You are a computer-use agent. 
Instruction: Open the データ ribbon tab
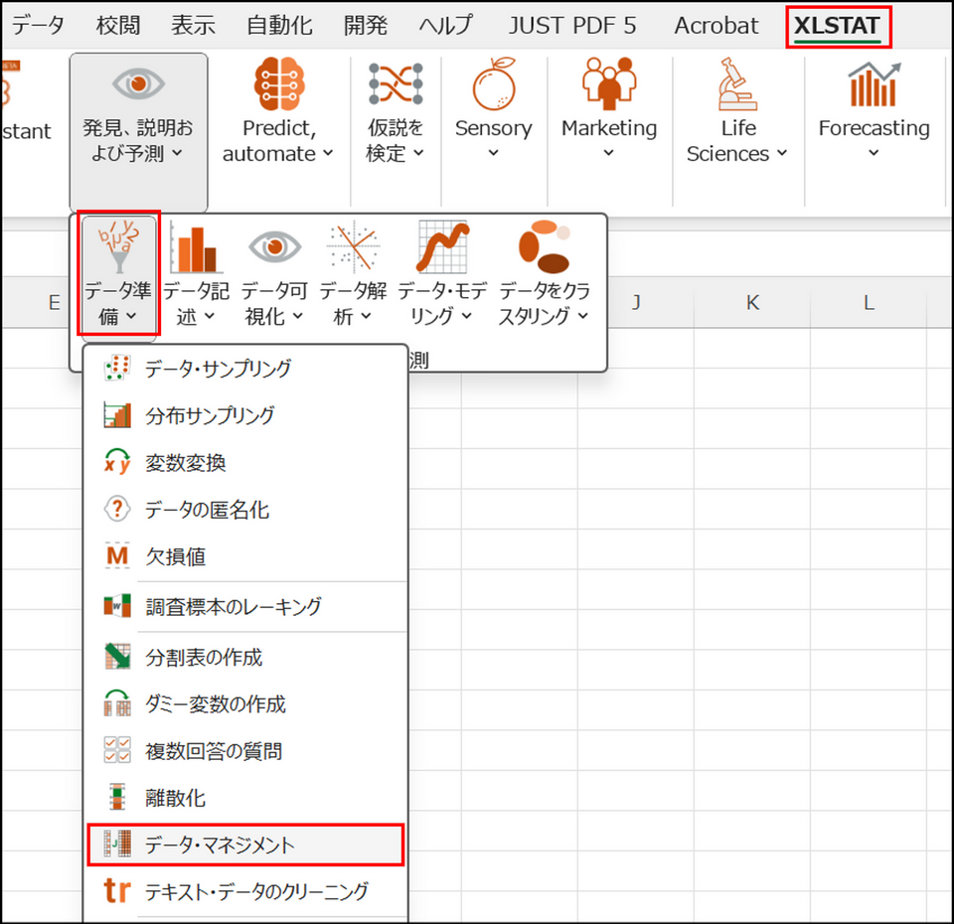(38, 26)
